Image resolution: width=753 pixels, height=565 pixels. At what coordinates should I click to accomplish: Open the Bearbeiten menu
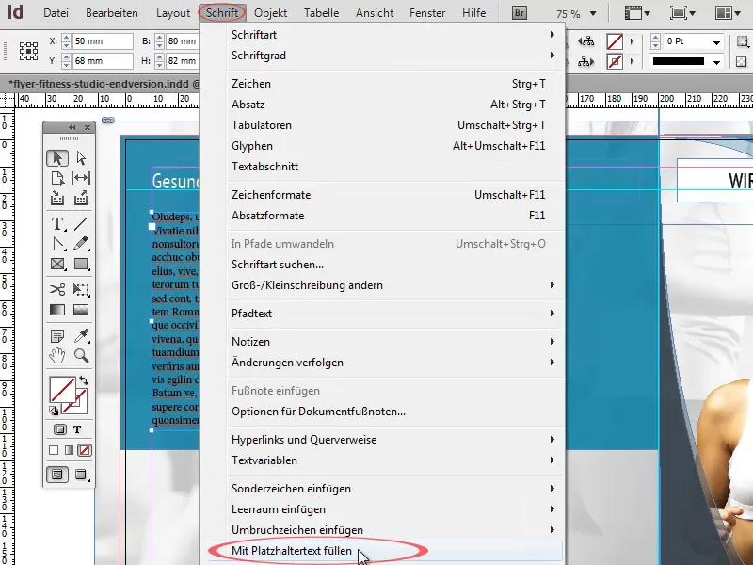click(x=112, y=13)
